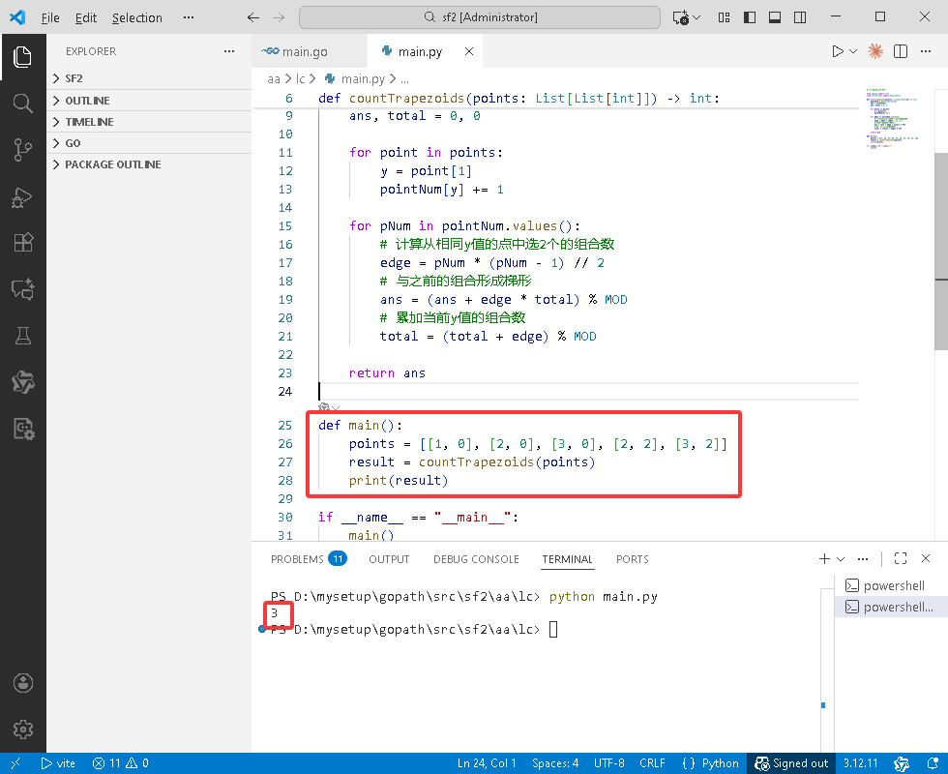Screen dimensions: 948x774
Task: Open the Manage gear menu
Action: (x=23, y=729)
